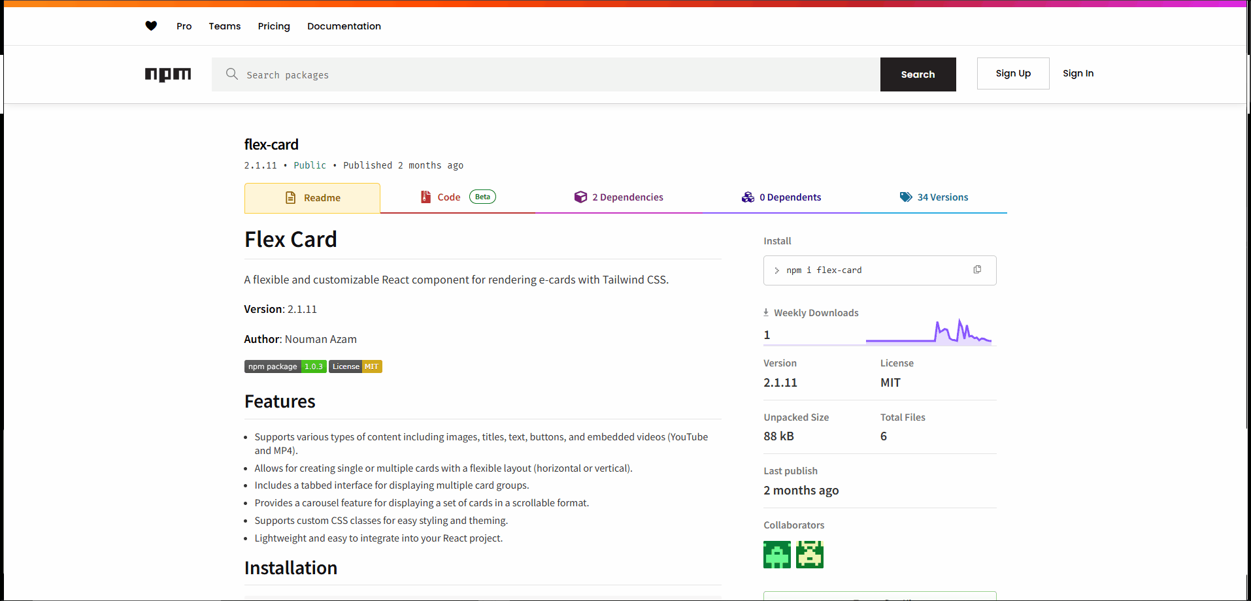
Task: Click the npm package version badge
Action: point(285,366)
